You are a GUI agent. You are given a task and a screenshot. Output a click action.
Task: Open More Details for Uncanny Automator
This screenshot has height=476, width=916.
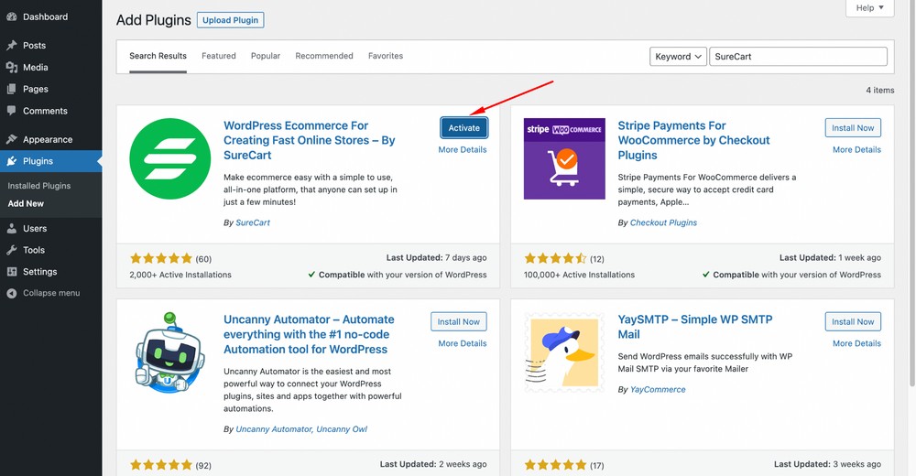click(462, 343)
